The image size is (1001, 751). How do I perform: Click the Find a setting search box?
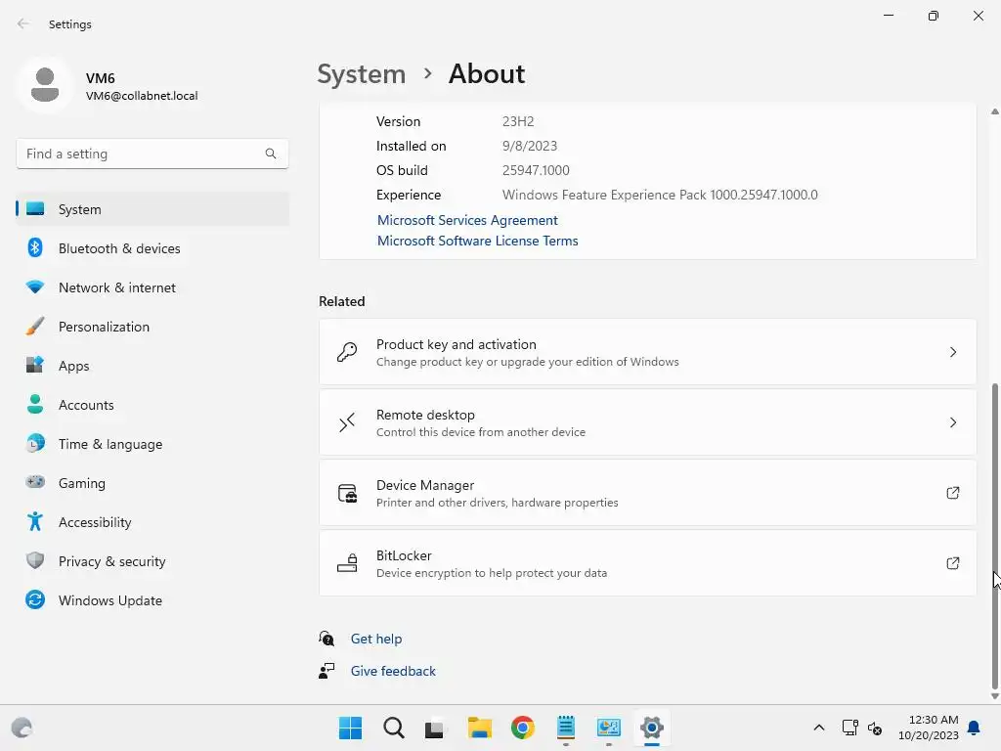click(x=152, y=154)
